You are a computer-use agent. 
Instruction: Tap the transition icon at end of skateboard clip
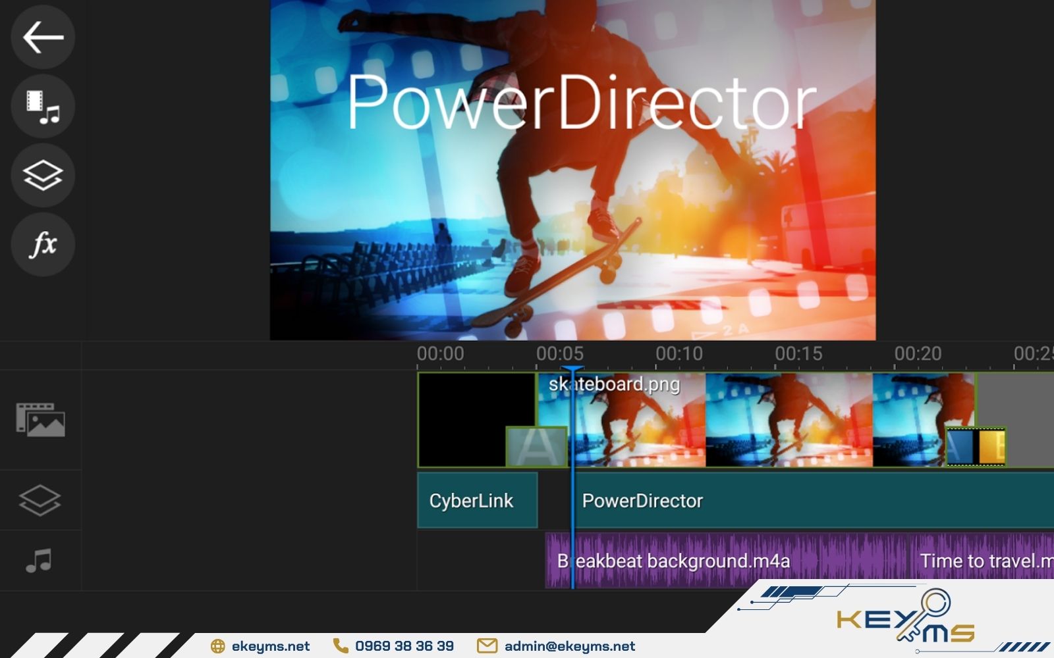[x=976, y=447]
